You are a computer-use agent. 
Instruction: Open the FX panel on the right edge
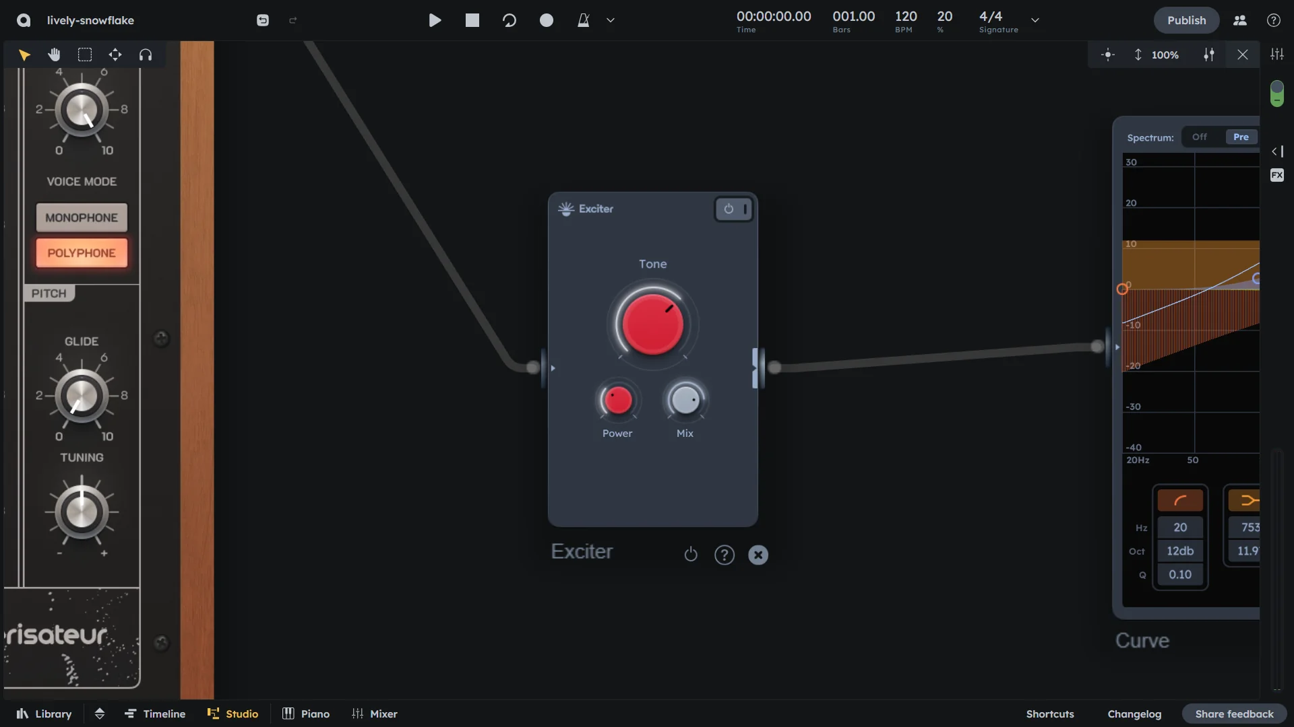point(1277,175)
